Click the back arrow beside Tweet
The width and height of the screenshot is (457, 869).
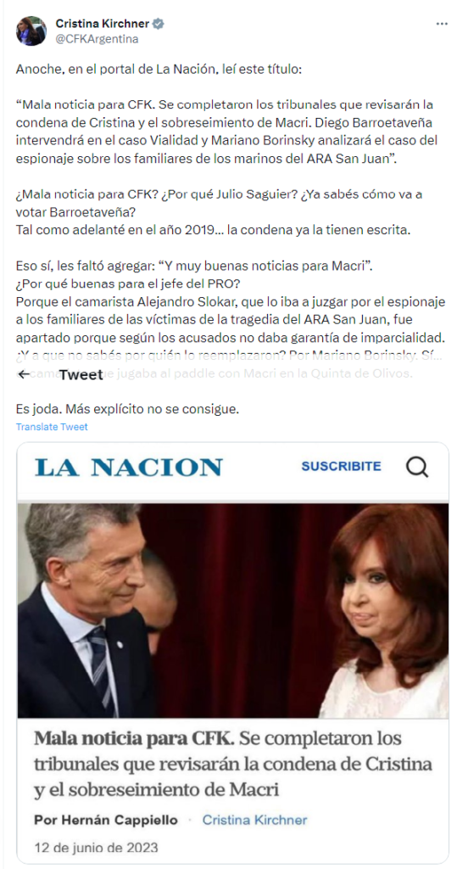[x=24, y=374]
